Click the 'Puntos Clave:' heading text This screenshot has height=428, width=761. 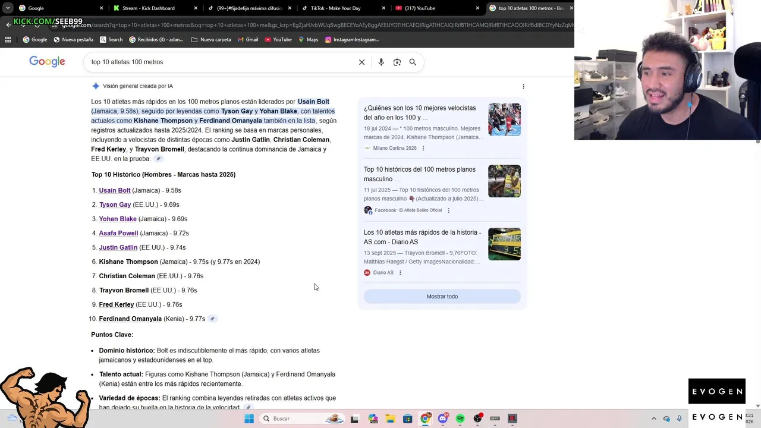pos(112,335)
